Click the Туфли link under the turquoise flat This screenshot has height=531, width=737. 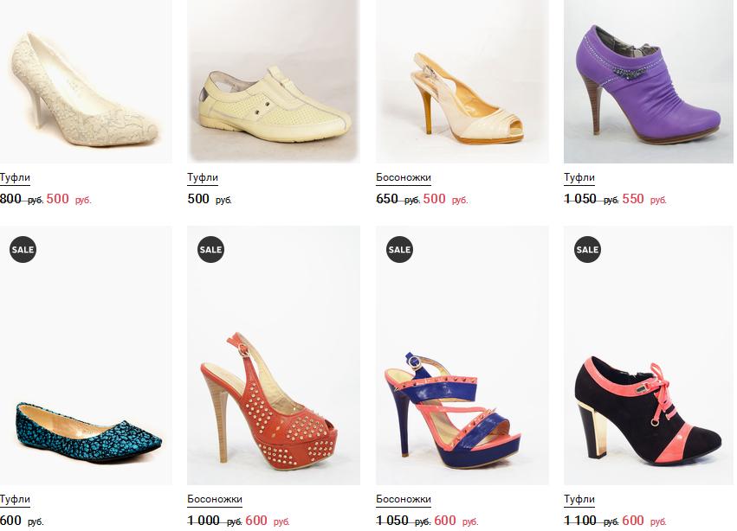(15, 499)
